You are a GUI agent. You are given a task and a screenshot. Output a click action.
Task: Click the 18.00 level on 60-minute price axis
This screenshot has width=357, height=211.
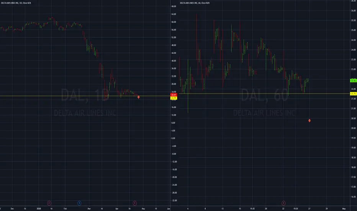point(353,167)
